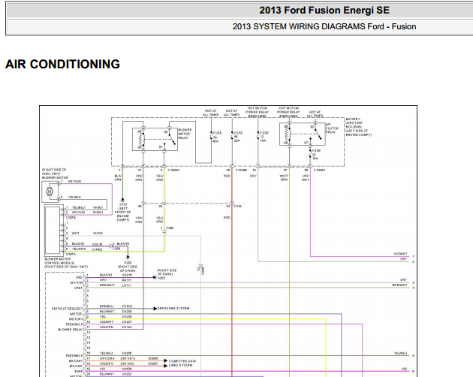This screenshot has height=377, width=473.
Task: Click the blower motor relay switch contact
Action: tap(172, 138)
